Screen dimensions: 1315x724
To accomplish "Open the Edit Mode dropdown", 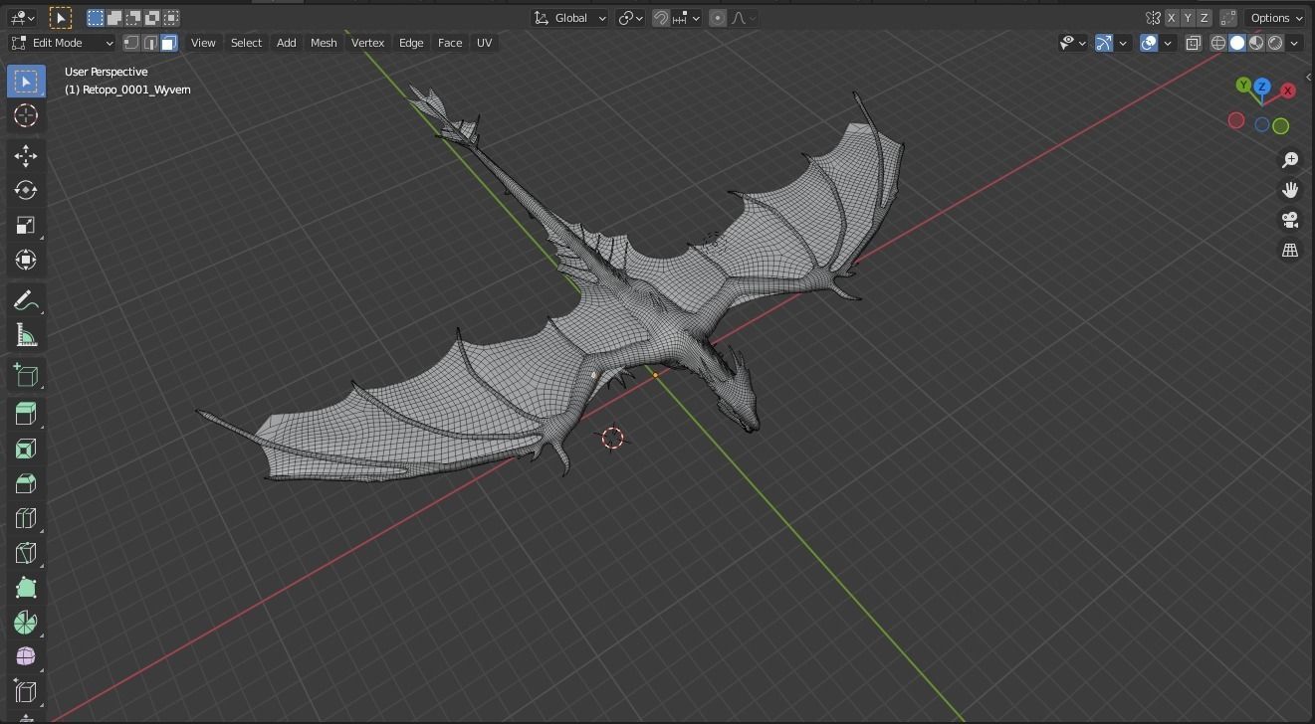I will (x=63, y=43).
